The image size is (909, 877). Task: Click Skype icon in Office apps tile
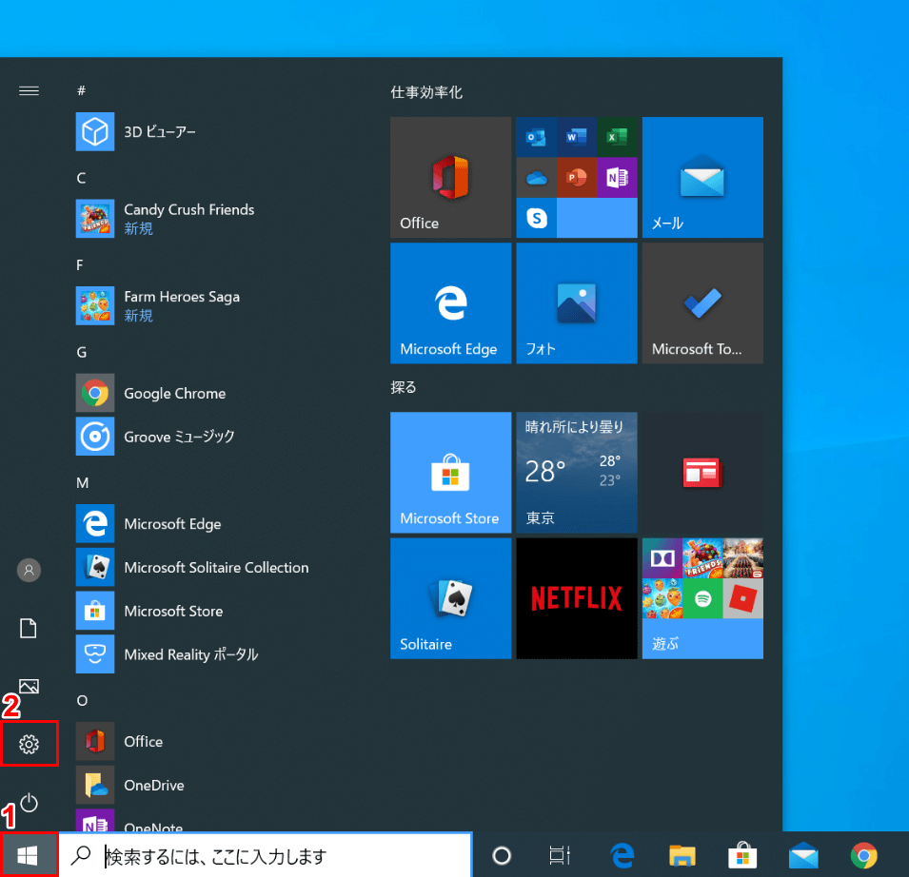pyautogui.click(x=536, y=218)
